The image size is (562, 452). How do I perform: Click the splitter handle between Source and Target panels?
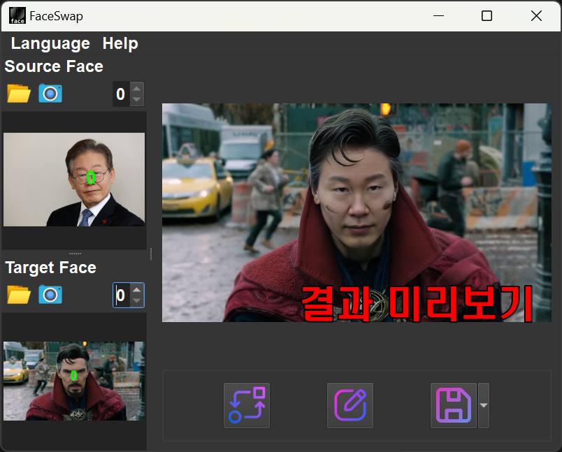tap(75, 253)
